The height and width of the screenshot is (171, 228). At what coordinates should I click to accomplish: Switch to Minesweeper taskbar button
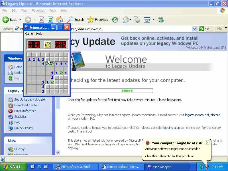(167, 167)
